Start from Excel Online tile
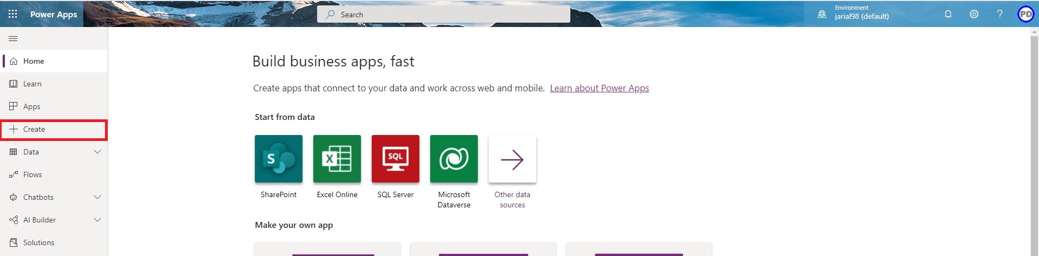This screenshot has height=256, width=1039. 337,159
